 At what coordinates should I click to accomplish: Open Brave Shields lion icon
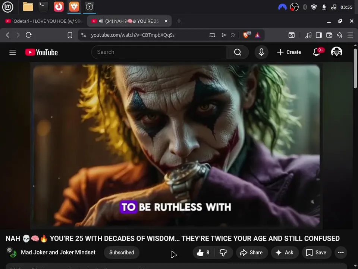pyautogui.click(x=246, y=35)
